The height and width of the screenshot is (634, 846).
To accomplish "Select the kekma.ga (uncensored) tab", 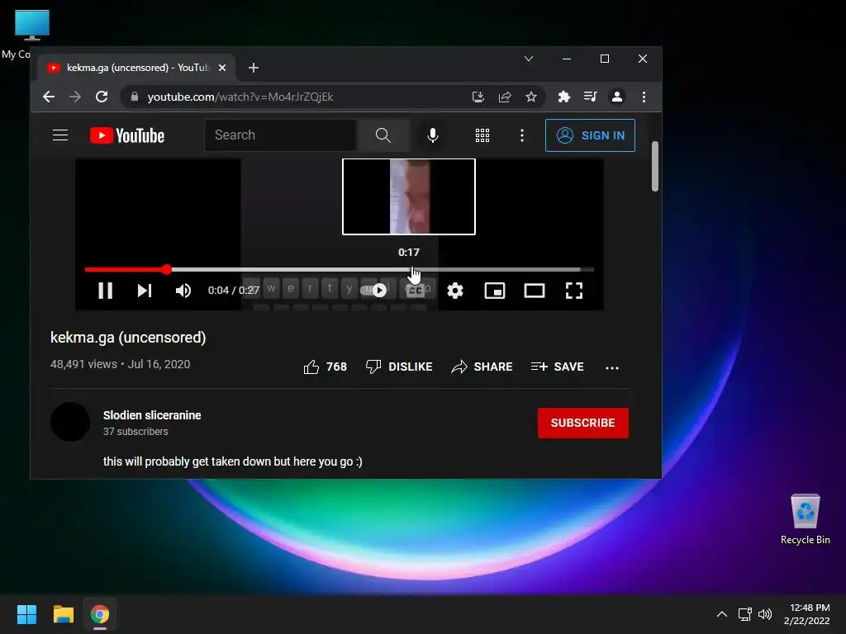I will pyautogui.click(x=136, y=68).
